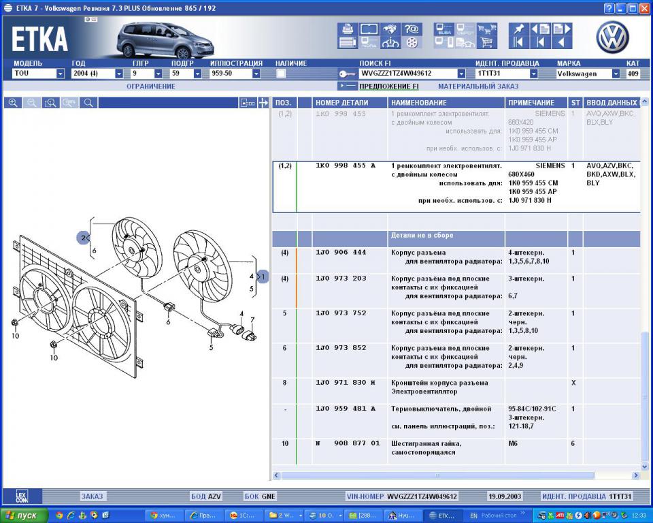Click the ПРИМЕЧАНИЕ column header
The height and width of the screenshot is (523, 653).
tap(537, 103)
